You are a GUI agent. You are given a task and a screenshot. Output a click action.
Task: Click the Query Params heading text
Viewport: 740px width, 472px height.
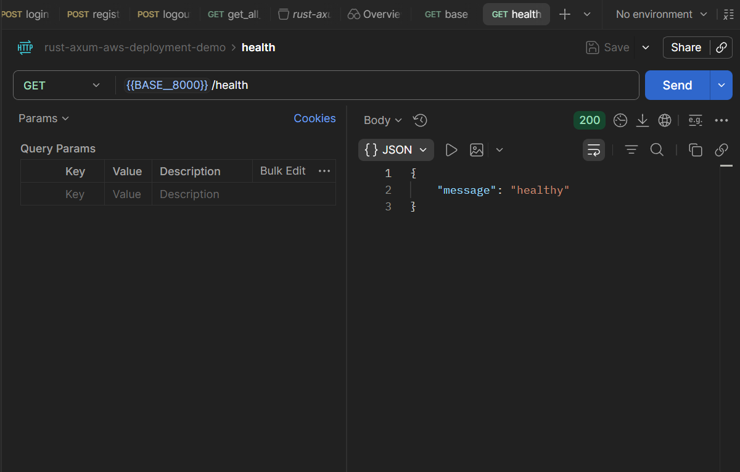pos(58,149)
